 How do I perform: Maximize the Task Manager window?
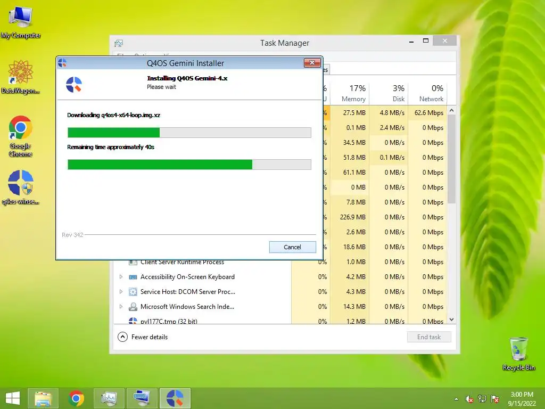(x=425, y=40)
